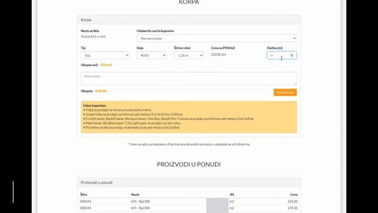Click the article name Oracal 641 u rolni

point(93,37)
